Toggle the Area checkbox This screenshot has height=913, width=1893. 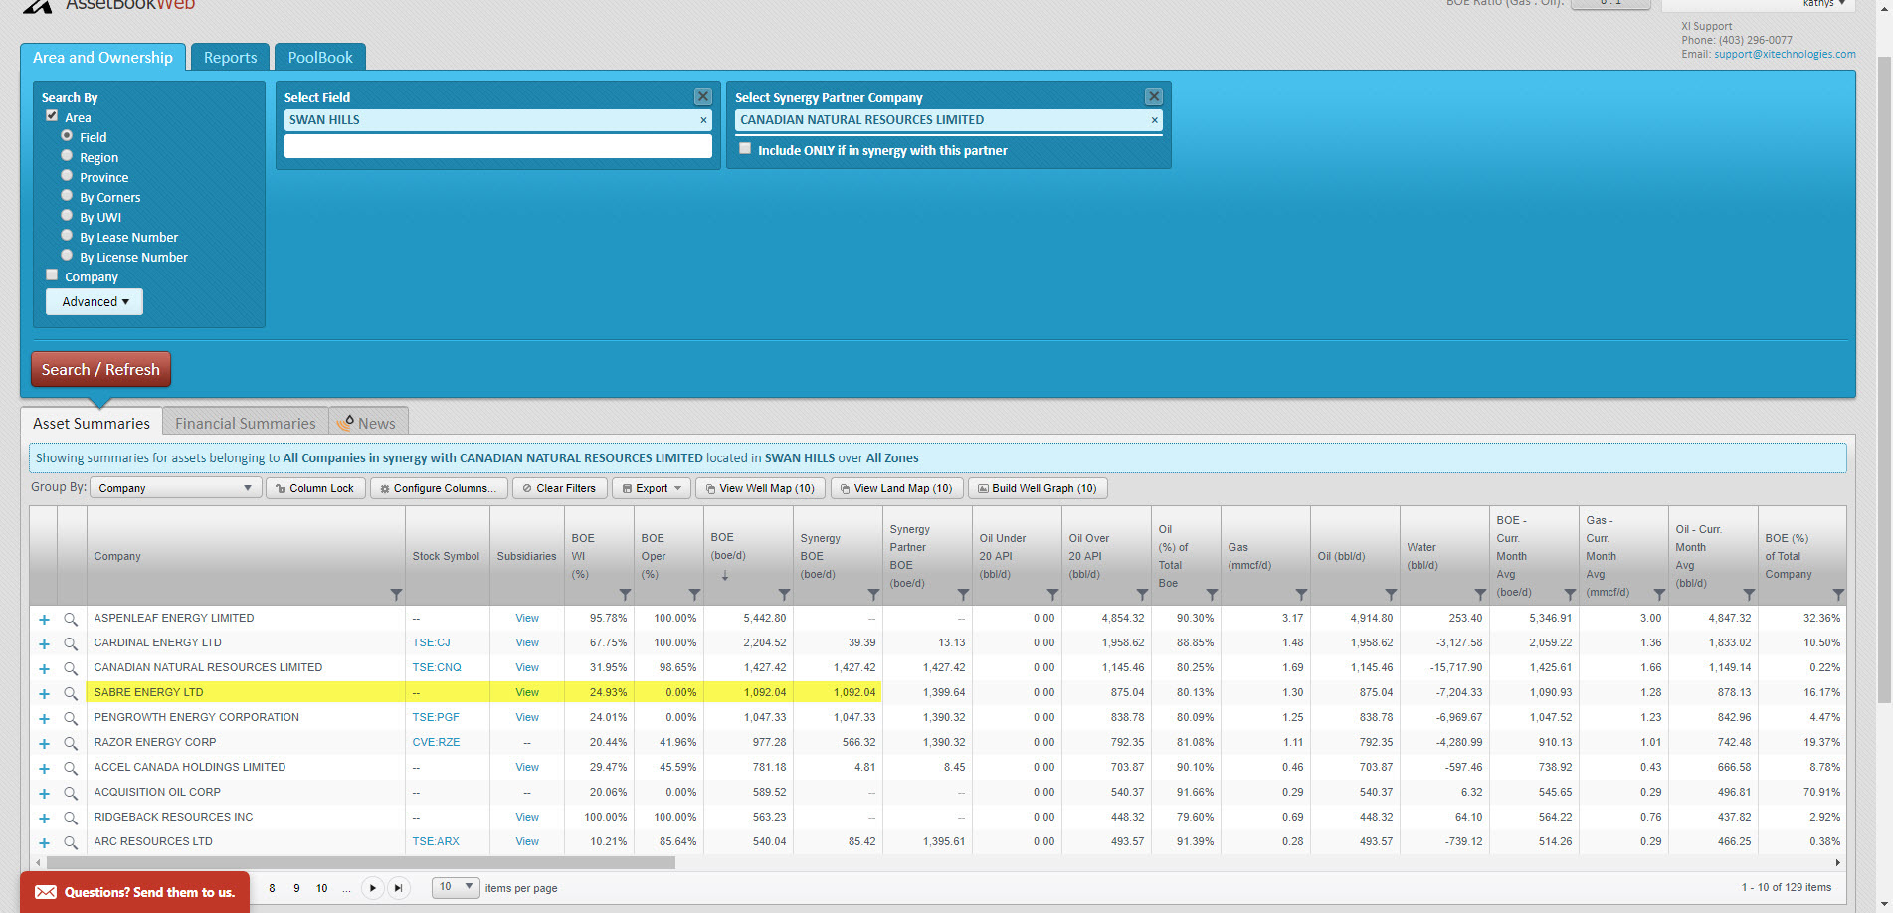(52, 116)
